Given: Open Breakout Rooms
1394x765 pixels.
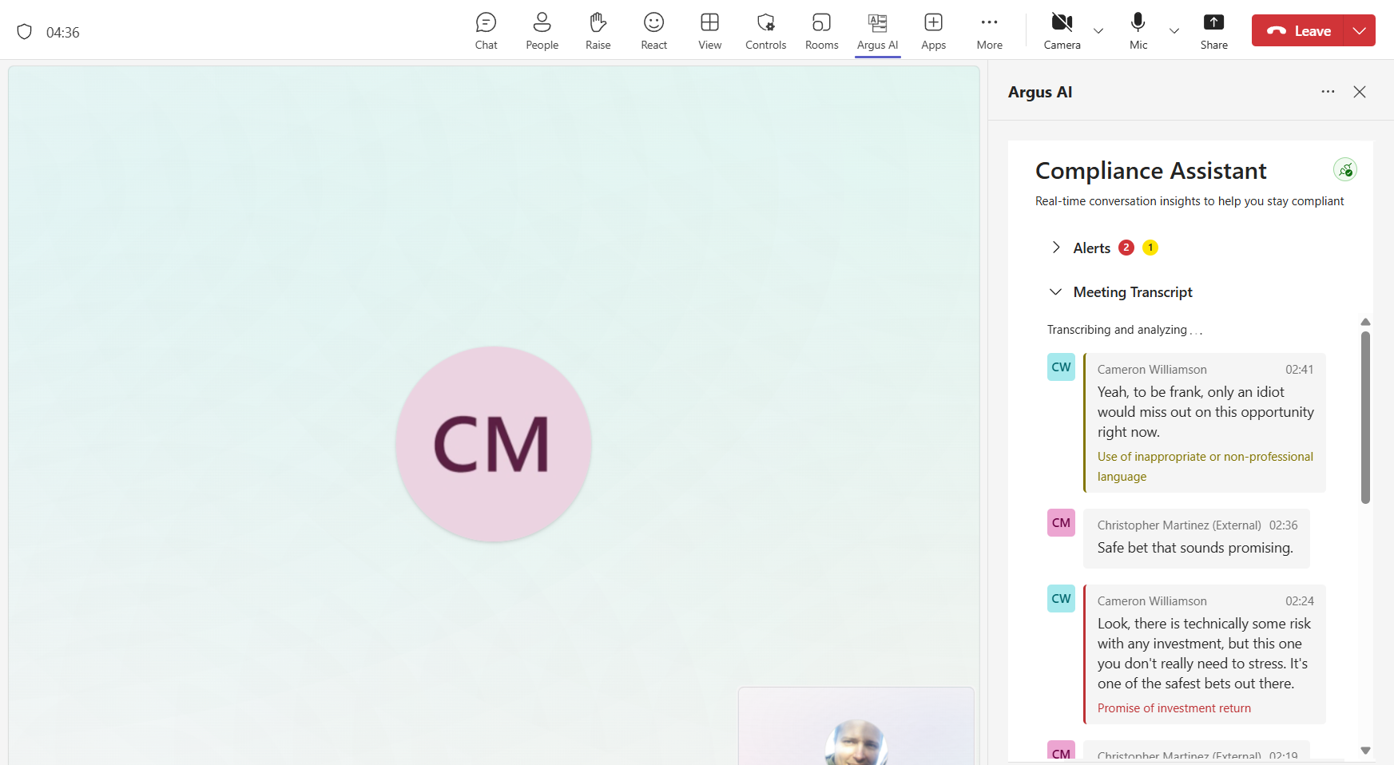Looking at the screenshot, I should (x=821, y=31).
